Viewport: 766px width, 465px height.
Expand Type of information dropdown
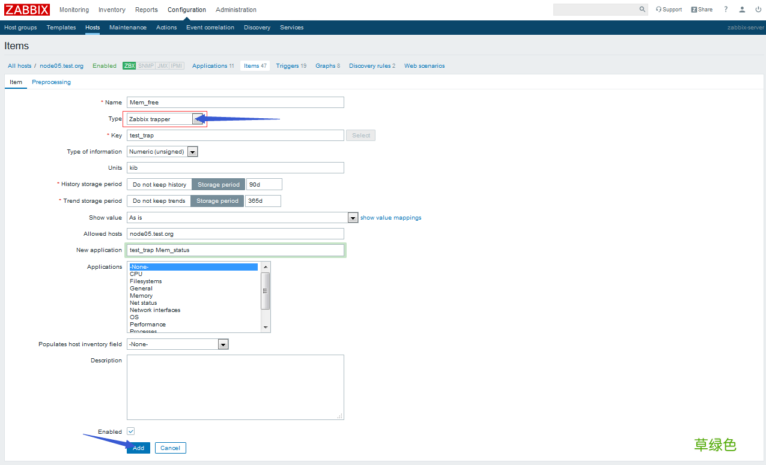click(162, 152)
